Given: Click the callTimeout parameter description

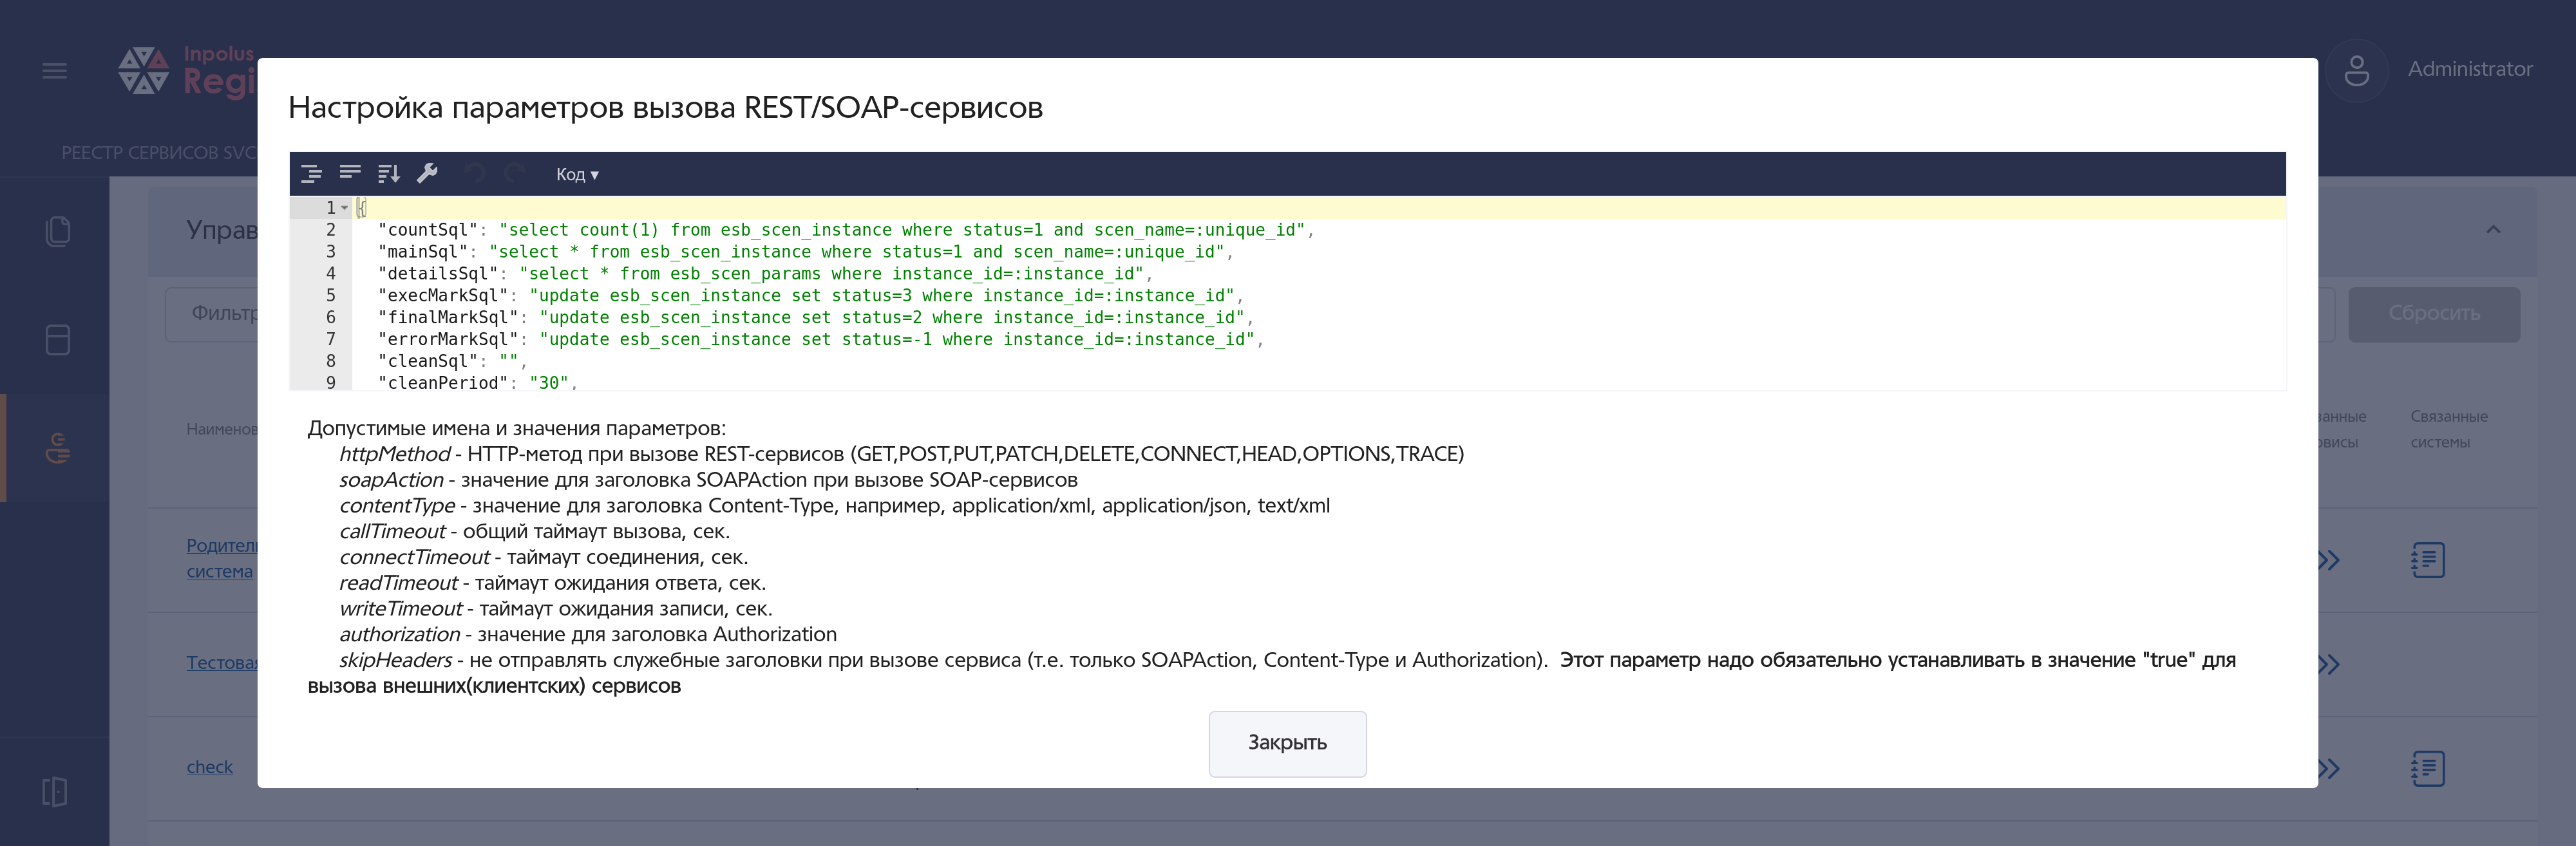Looking at the screenshot, I should pos(534,532).
